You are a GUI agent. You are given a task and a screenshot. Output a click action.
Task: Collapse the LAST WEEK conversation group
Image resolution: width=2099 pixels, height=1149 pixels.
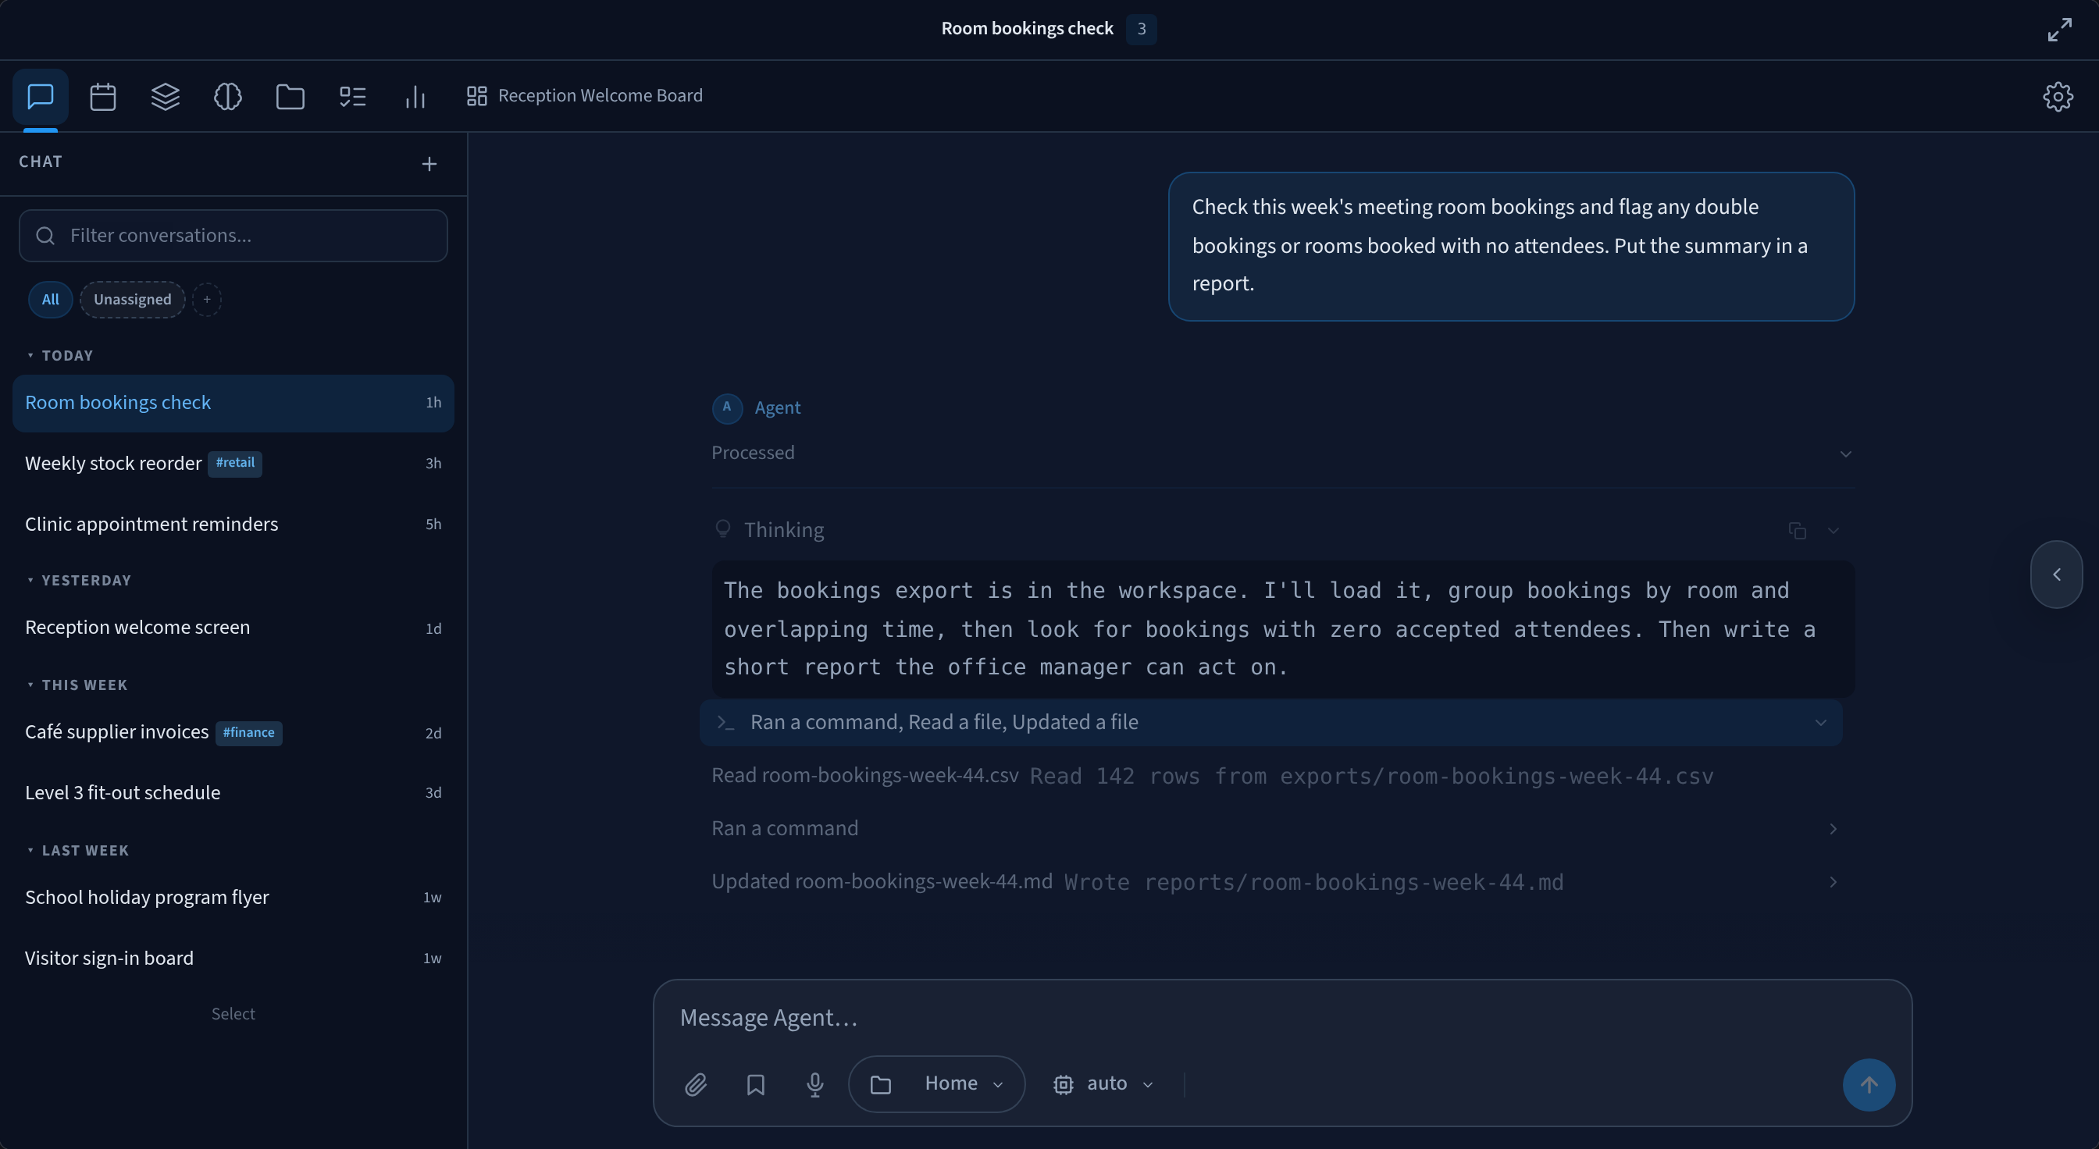click(x=78, y=850)
